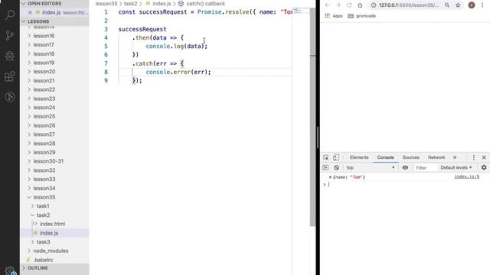Open the Live Share activity bar icon
This screenshot has height=275, width=490.
click(x=10, y=97)
